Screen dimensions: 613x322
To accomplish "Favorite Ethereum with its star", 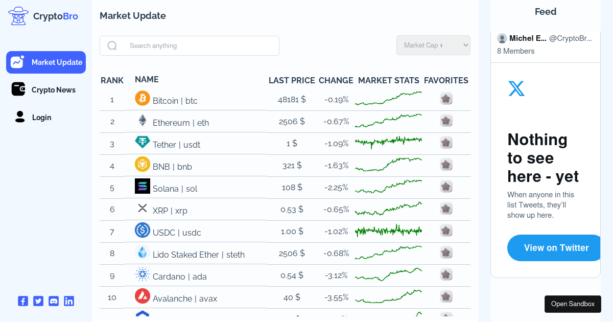I will (x=446, y=121).
